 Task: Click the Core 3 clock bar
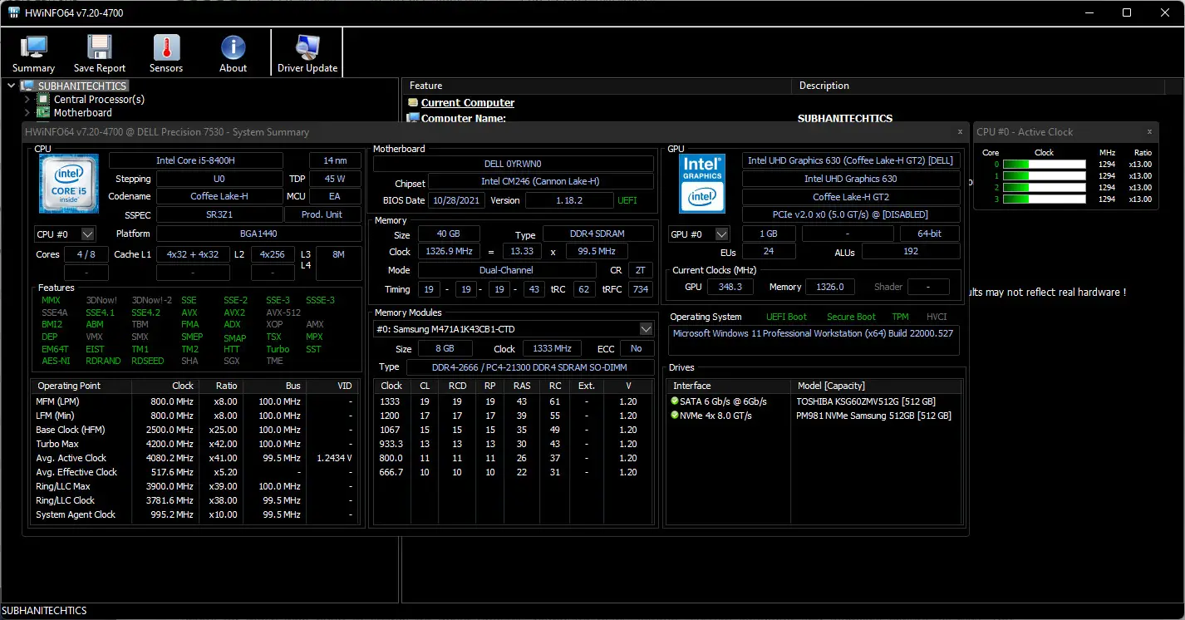click(1044, 199)
